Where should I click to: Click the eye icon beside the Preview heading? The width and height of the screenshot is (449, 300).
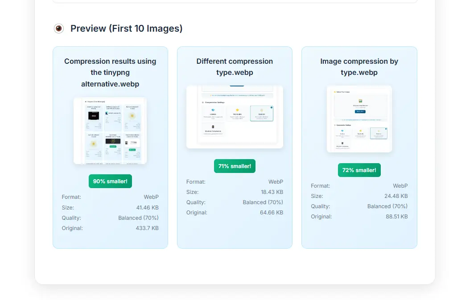pos(59,29)
